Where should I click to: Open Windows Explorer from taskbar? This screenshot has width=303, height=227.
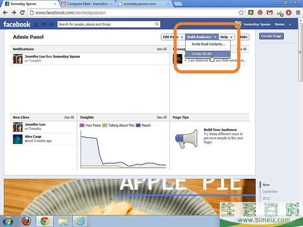point(63,222)
